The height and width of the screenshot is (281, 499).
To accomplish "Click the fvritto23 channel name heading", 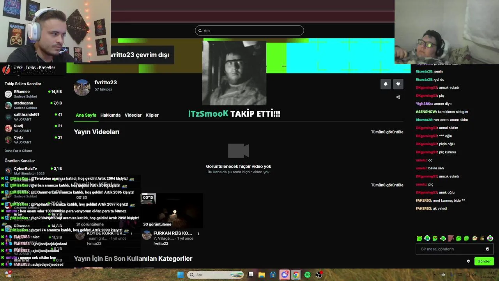I will pyautogui.click(x=106, y=82).
